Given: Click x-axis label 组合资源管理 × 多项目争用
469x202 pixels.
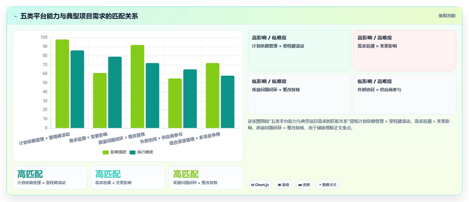Looking at the screenshot, I should [195, 139].
